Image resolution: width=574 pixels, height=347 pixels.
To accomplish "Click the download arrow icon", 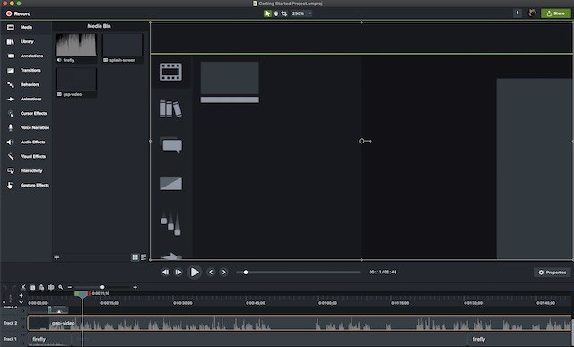I will click(x=517, y=13).
